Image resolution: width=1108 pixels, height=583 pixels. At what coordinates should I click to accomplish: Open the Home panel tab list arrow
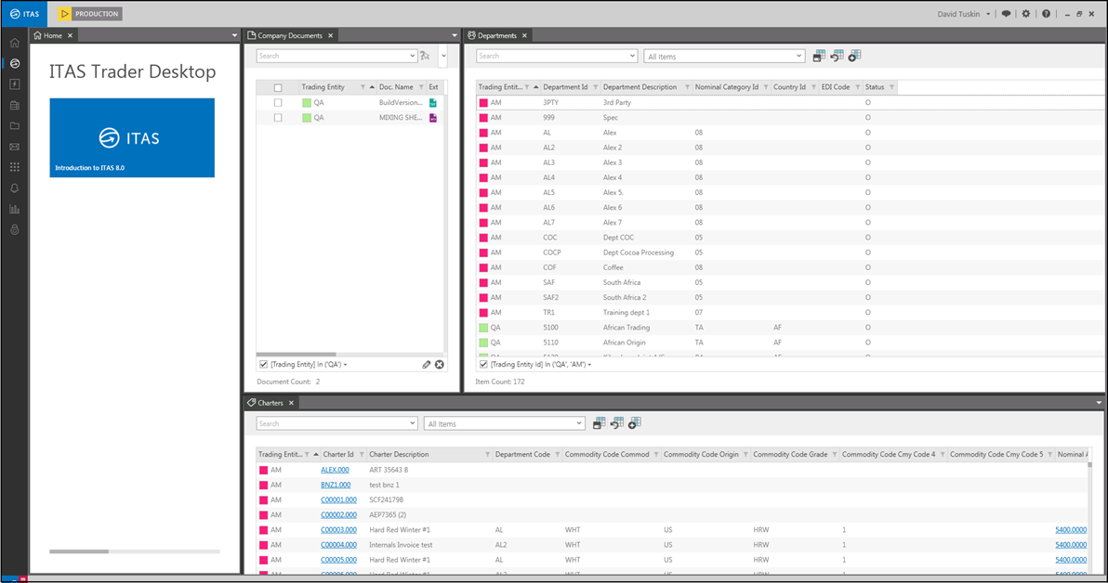(x=234, y=35)
